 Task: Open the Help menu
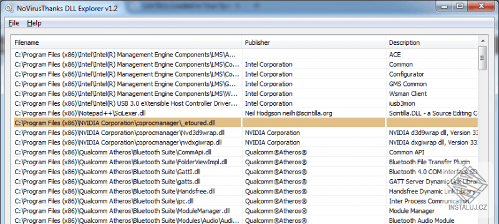[34, 23]
